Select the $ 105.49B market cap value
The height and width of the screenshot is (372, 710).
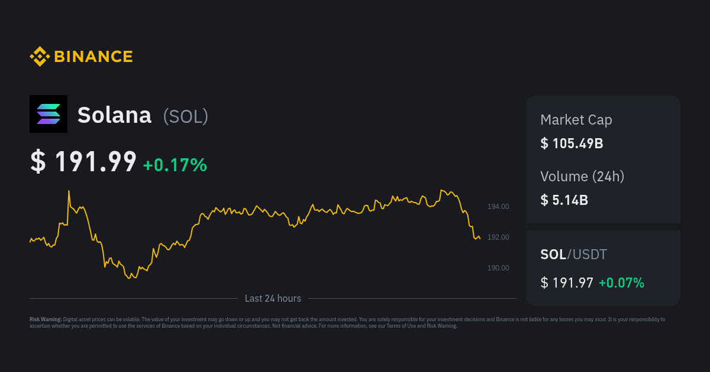[572, 143]
